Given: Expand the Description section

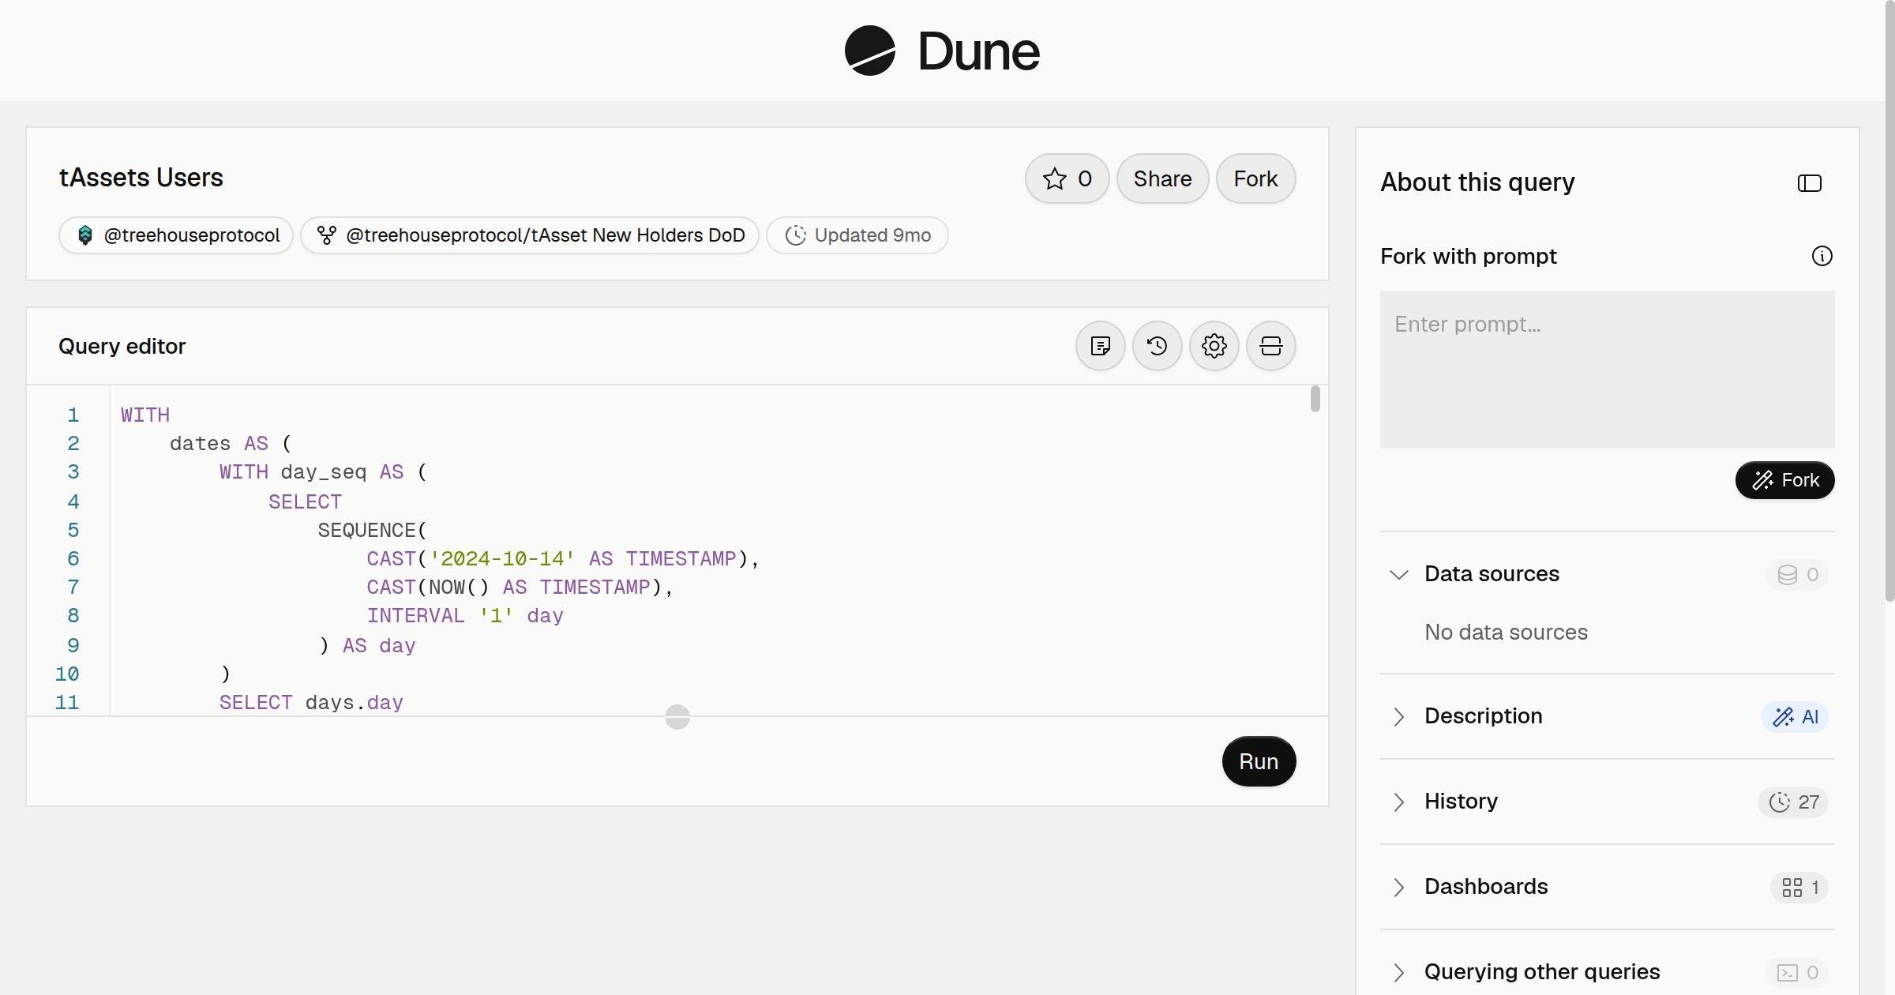Looking at the screenshot, I should coord(1398,716).
